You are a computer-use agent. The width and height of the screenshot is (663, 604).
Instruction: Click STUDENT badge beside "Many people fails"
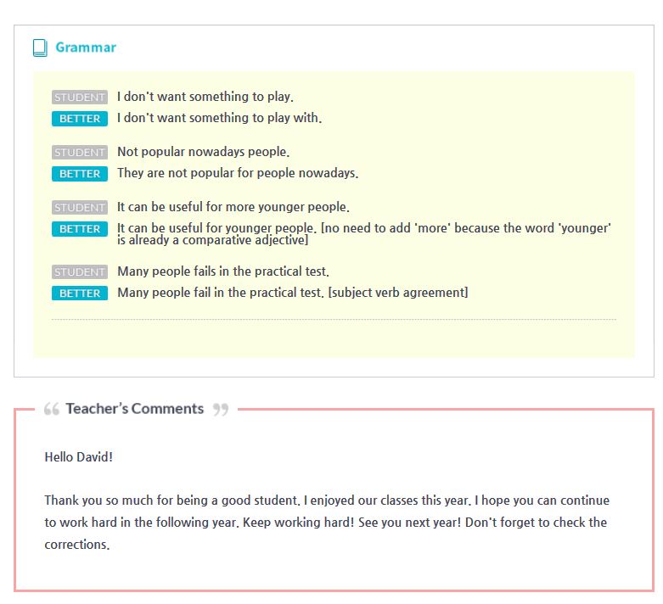[80, 272]
